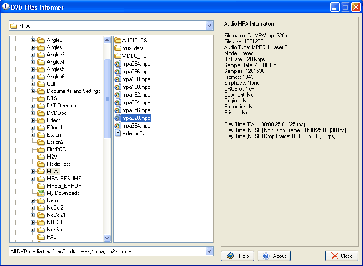This screenshot has height=266, width=363.
Task: Select the DVDDecomp folder in tree
Action: (x=61, y=106)
